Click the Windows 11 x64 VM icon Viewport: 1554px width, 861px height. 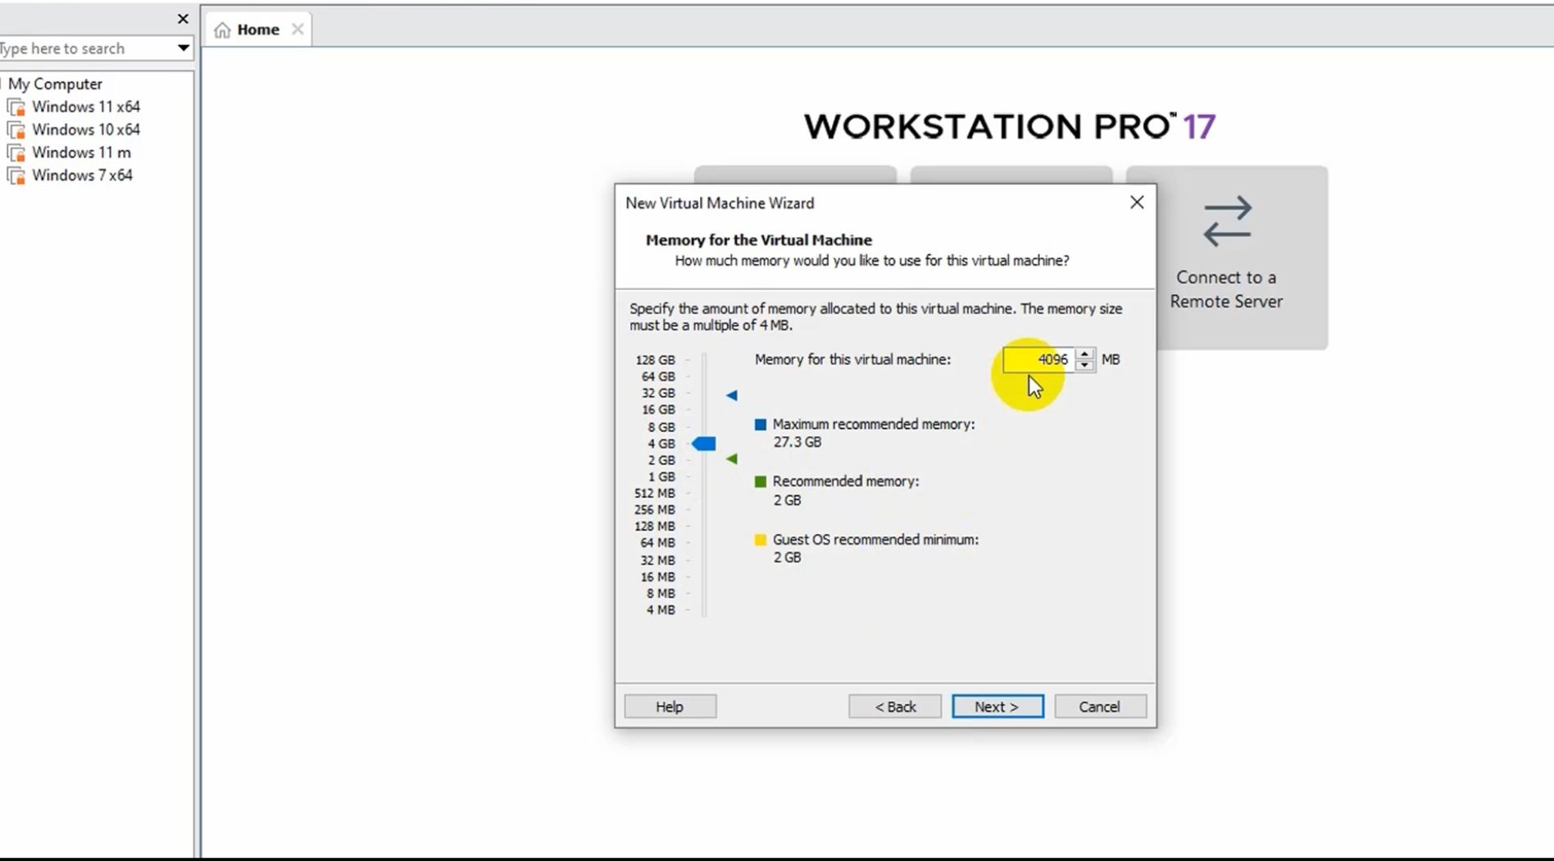pyautogui.click(x=16, y=107)
